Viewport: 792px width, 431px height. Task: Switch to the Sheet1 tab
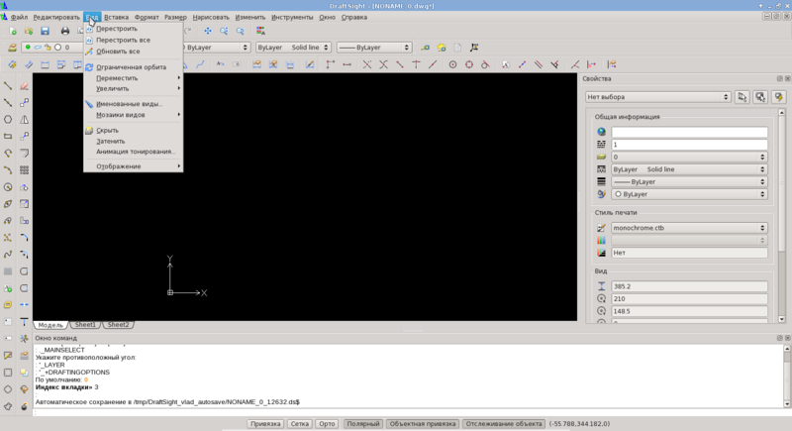pos(85,325)
